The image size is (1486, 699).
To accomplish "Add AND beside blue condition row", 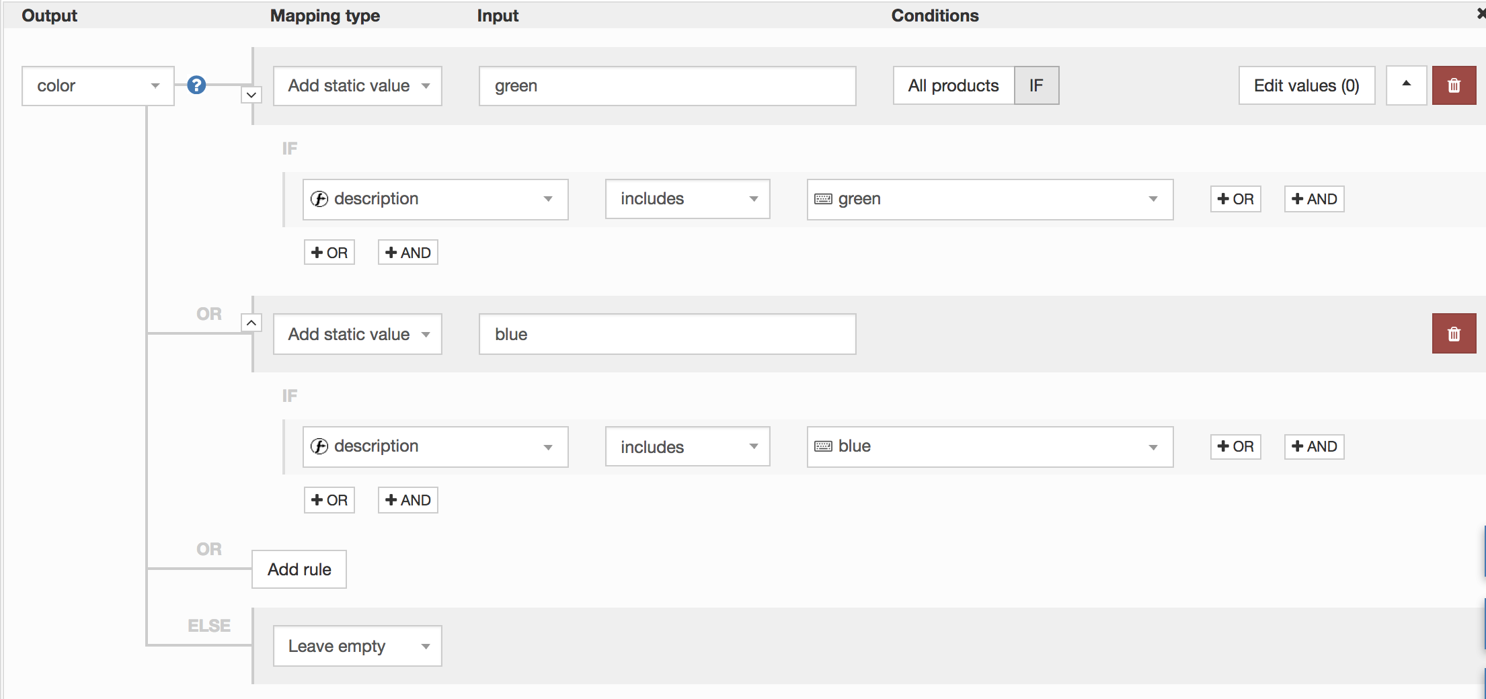I will pos(1314,446).
